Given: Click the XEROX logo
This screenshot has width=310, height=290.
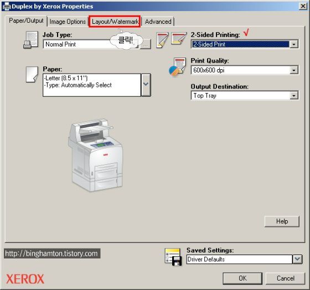Looking at the screenshot, I should point(25,279).
